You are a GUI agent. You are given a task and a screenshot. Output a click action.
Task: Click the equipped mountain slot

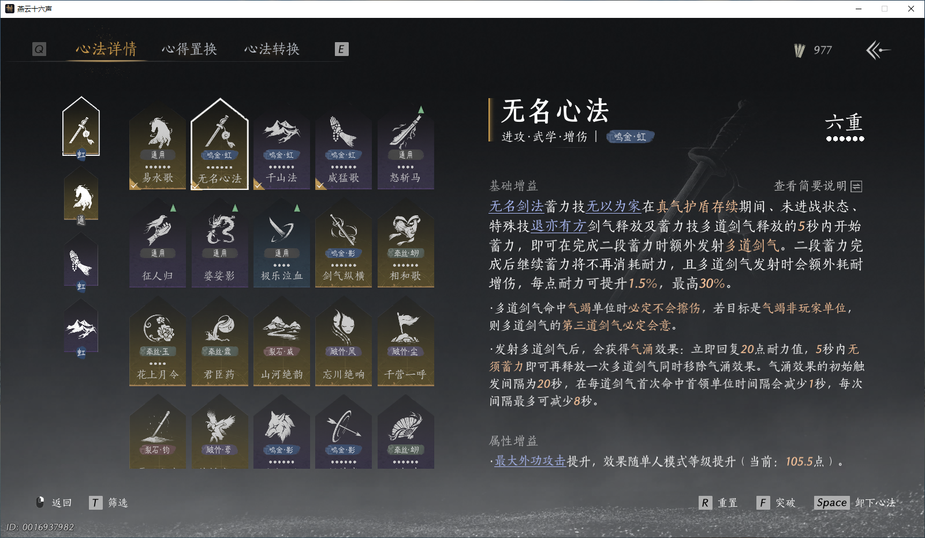click(81, 329)
